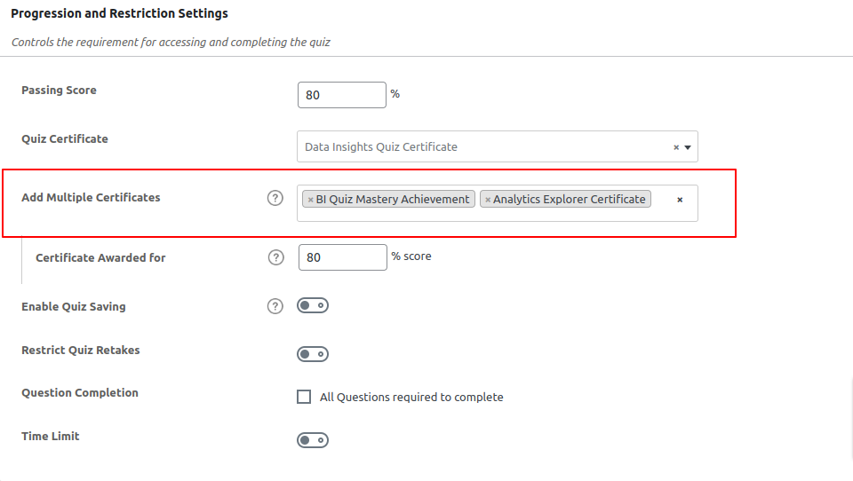
Task: Click help icon beside Certificate Awarded for
Action: [x=275, y=257]
